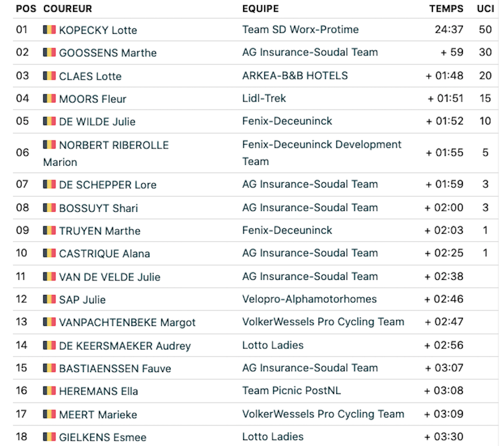Image resolution: width=502 pixels, height=446 pixels.
Task: Click the flag icon next to GOOSSENS Marthe
Action: click(50, 52)
